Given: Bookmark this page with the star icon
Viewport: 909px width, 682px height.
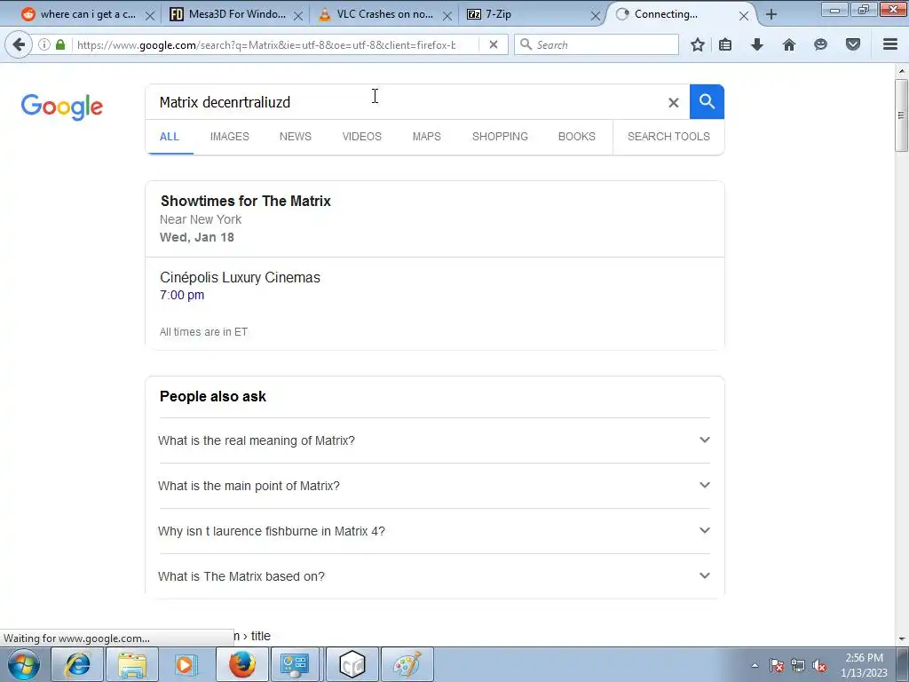Looking at the screenshot, I should click(x=698, y=44).
